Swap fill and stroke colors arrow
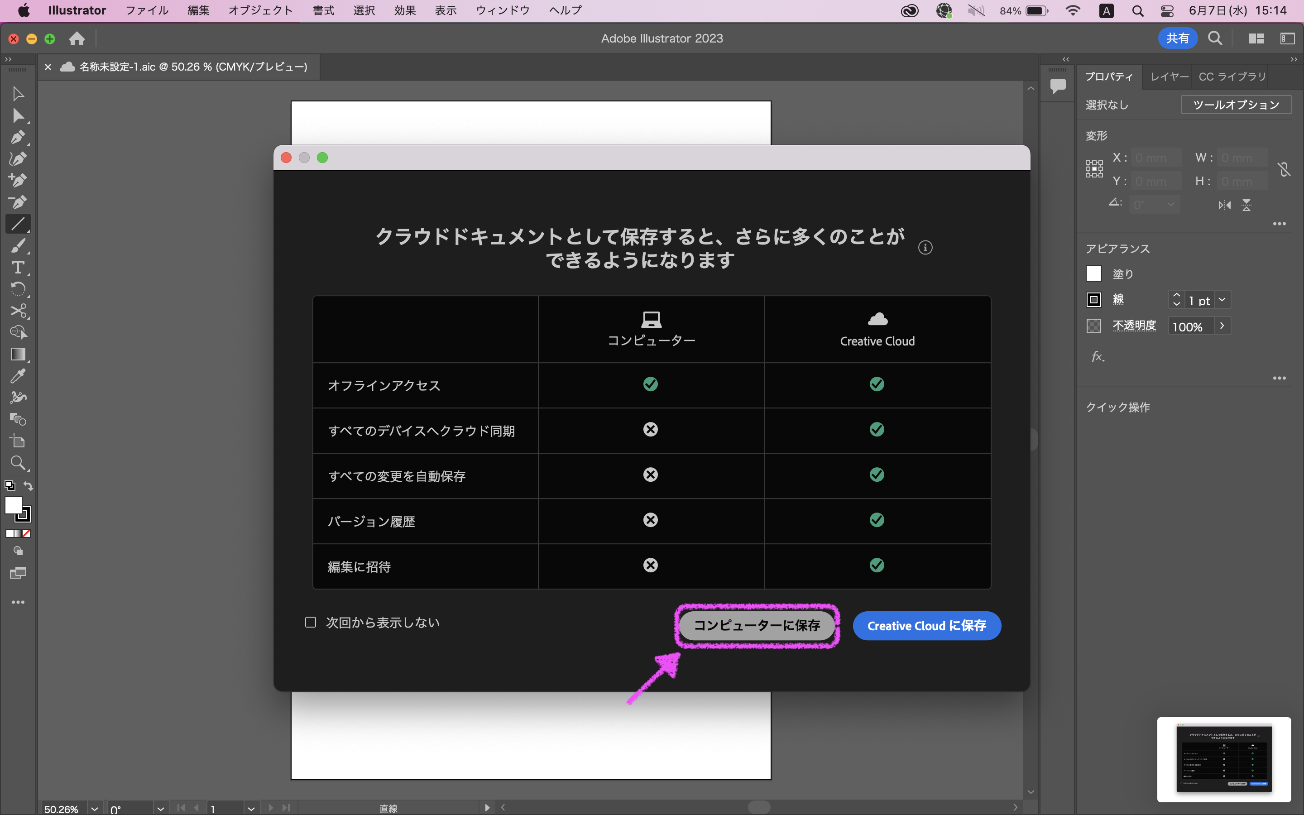 click(29, 486)
